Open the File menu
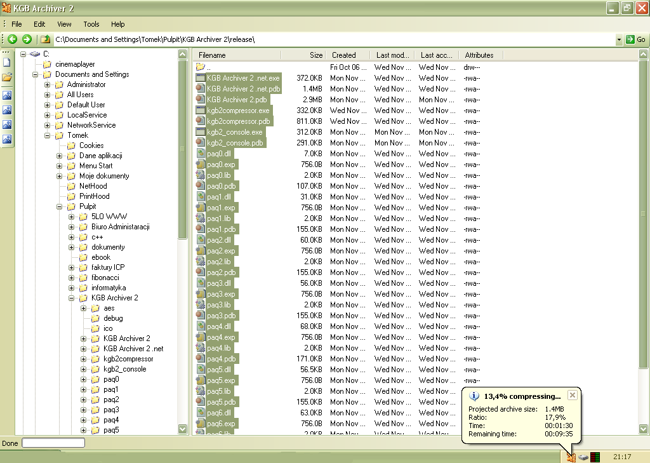The width and height of the screenshot is (650, 463). pyautogui.click(x=17, y=24)
